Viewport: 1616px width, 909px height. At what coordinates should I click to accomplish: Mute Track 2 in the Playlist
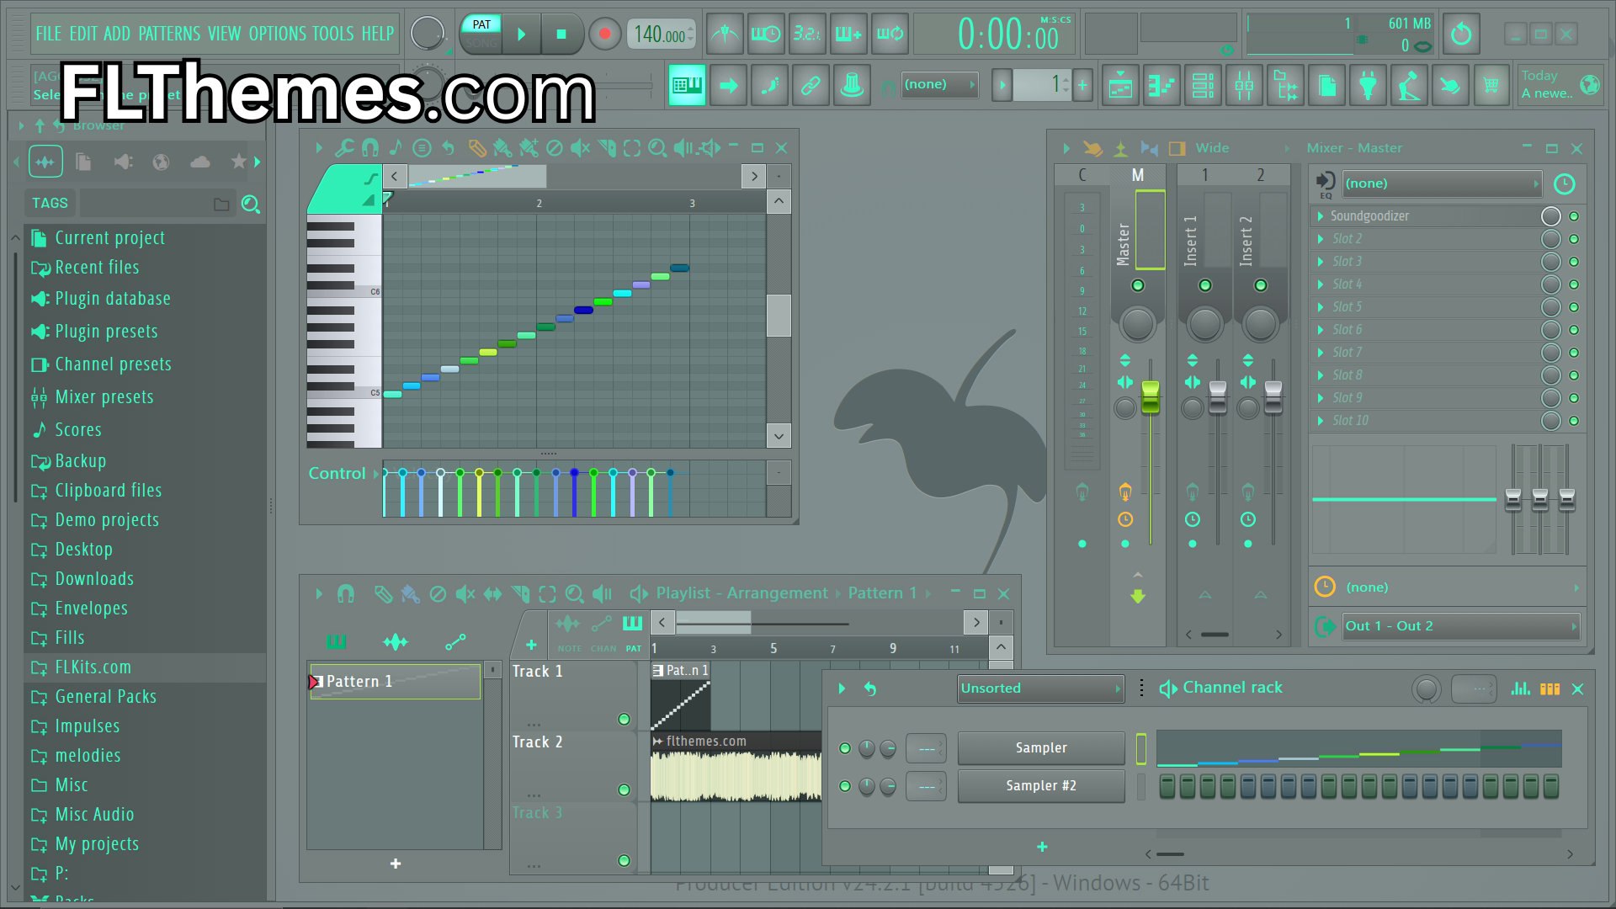(624, 789)
